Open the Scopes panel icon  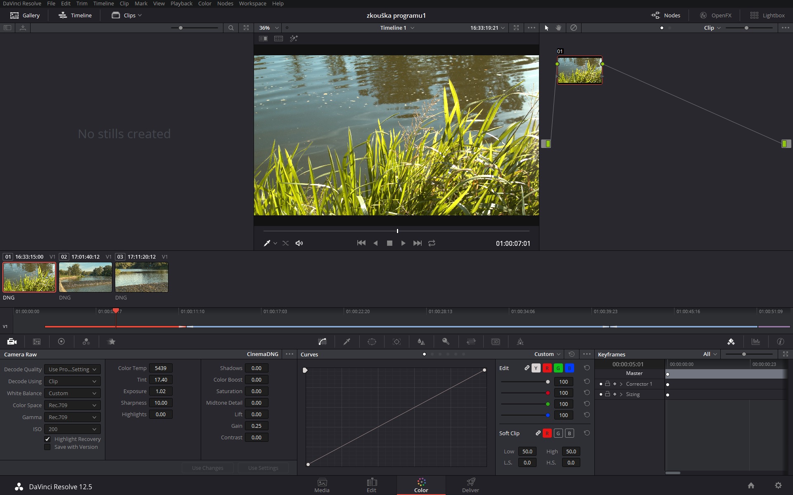tap(756, 342)
